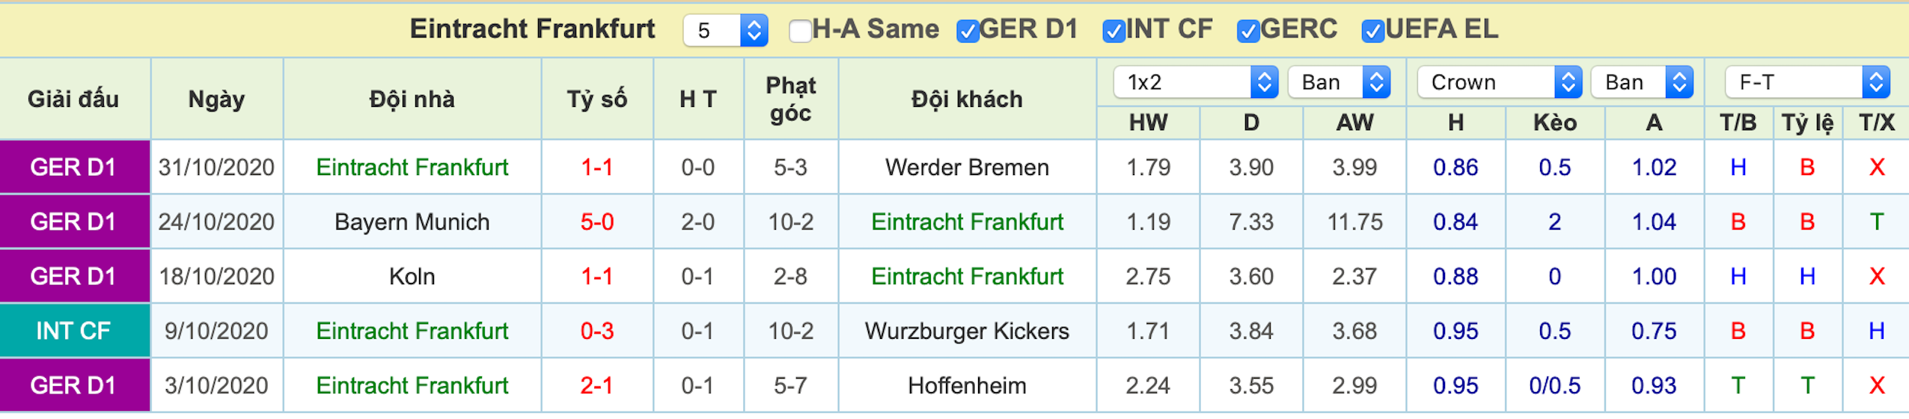Click the Wurzburger Kickers team name
Viewport: 1909px width, 419px height.
[967, 331]
